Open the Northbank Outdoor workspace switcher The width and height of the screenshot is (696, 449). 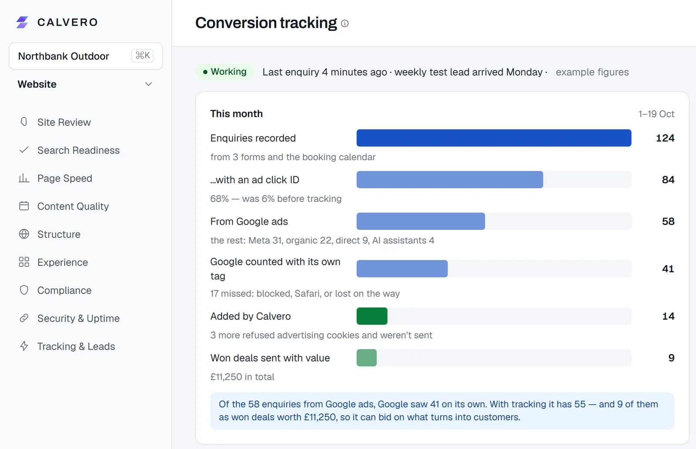[86, 56]
